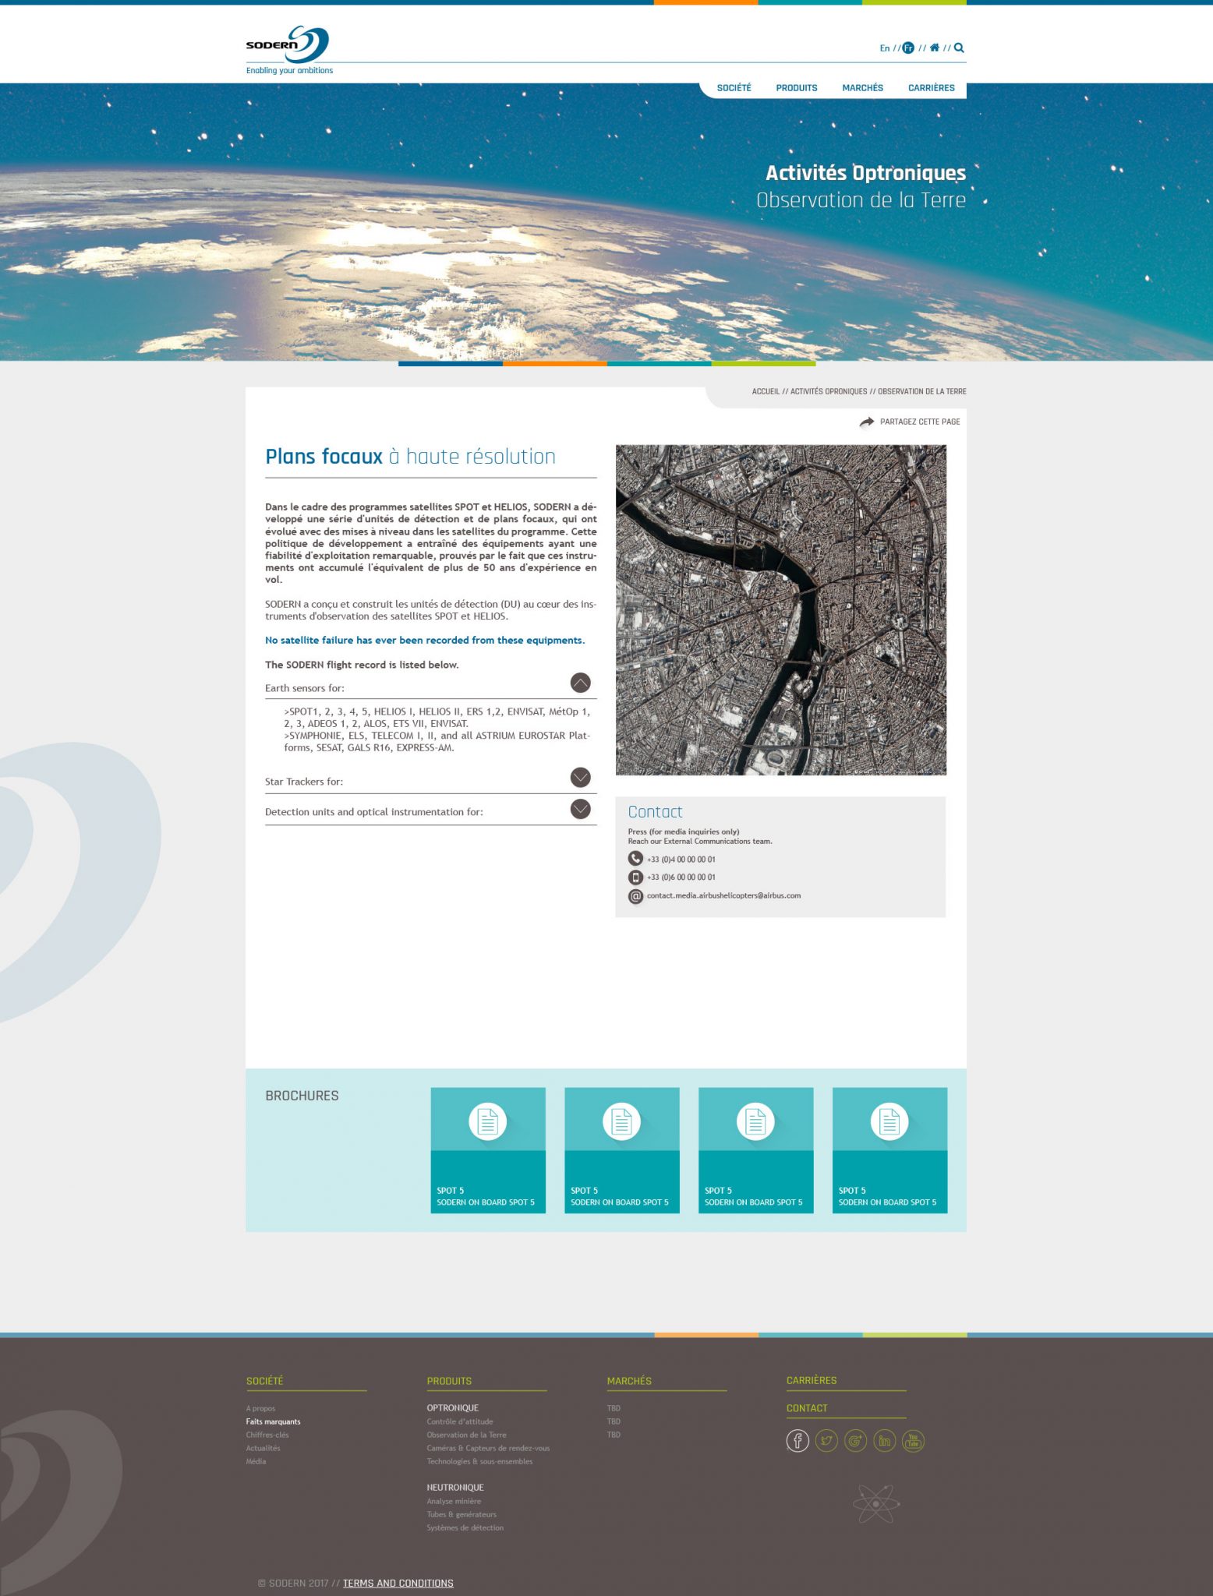Open the Carrières menu

[931, 88]
